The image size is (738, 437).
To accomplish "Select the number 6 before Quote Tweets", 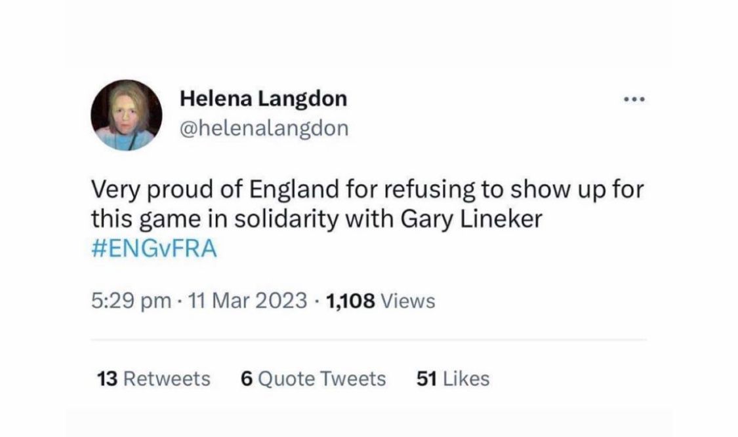I will click(247, 379).
